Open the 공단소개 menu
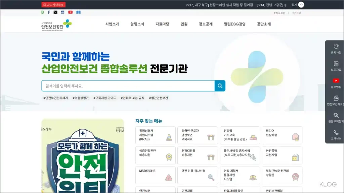The height and width of the screenshot is (193, 344). coord(264,24)
